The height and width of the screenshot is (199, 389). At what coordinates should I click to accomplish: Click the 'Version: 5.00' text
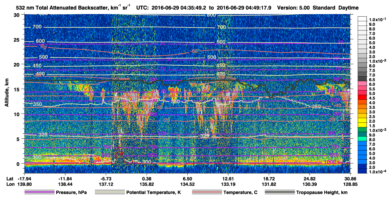point(294,8)
